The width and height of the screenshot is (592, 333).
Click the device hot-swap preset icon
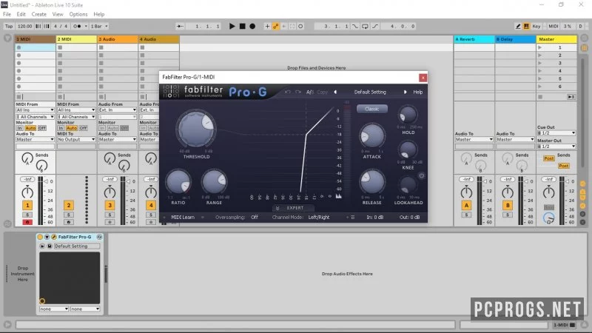99,237
